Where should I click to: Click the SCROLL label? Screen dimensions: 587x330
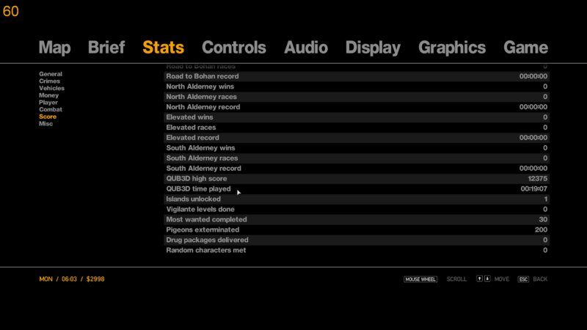tap(456, 279)
